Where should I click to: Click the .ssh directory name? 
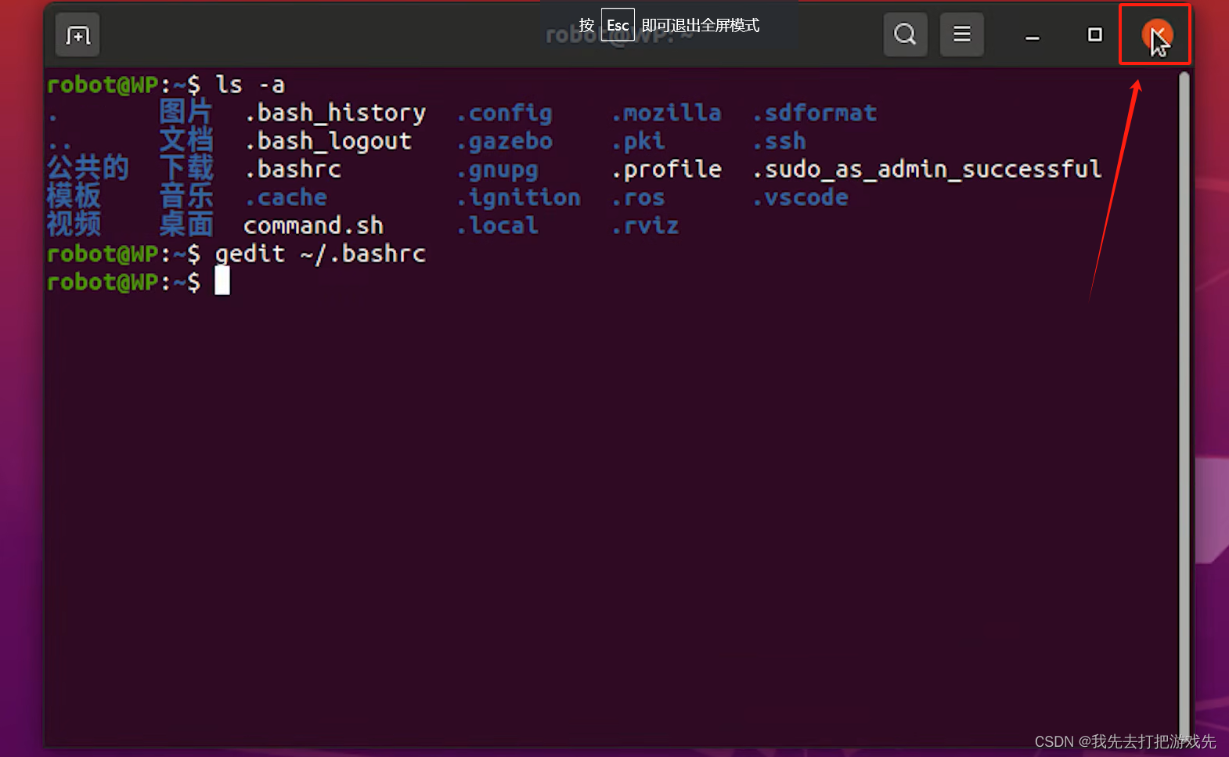[780, 142]
